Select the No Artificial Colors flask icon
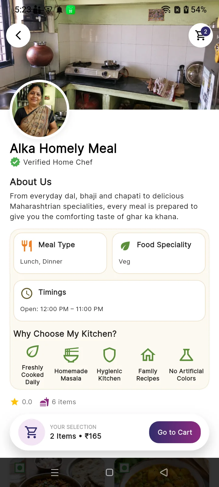 (186, 355)
